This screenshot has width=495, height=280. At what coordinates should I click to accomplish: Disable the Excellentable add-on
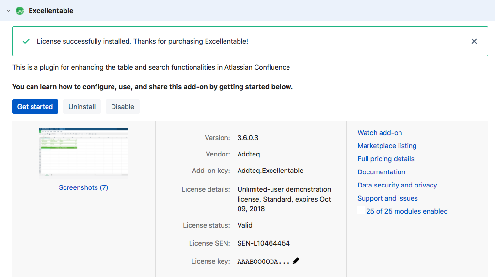[x=123, y=107]
